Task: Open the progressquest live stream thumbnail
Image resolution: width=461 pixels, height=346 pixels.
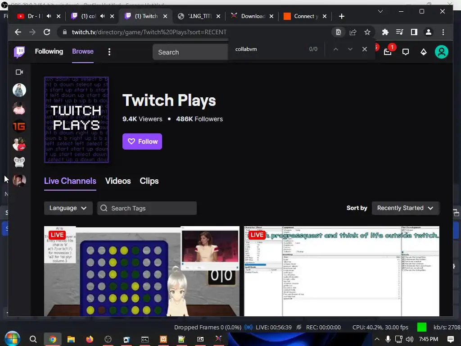Action: click(x=342, y=271)
